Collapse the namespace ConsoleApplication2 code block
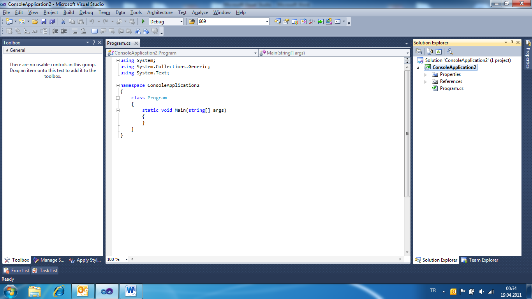The width and height of the screenshot is (532, 299). [118, 85]
